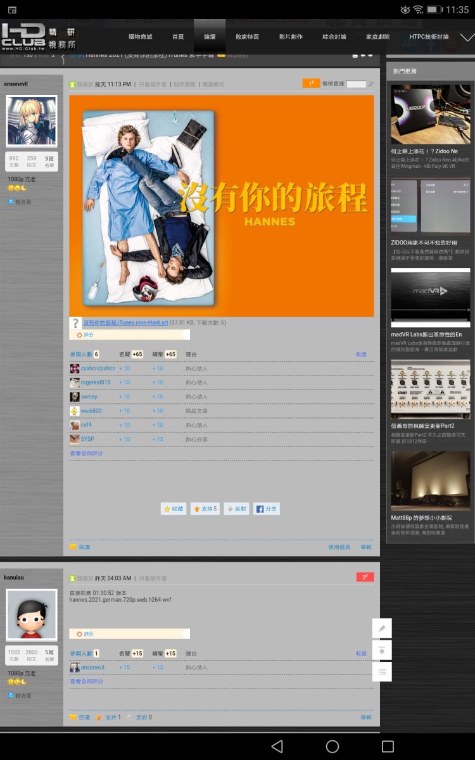
Task: Open ansonevil username link in the sidebar
Action: tap(16, 84)
